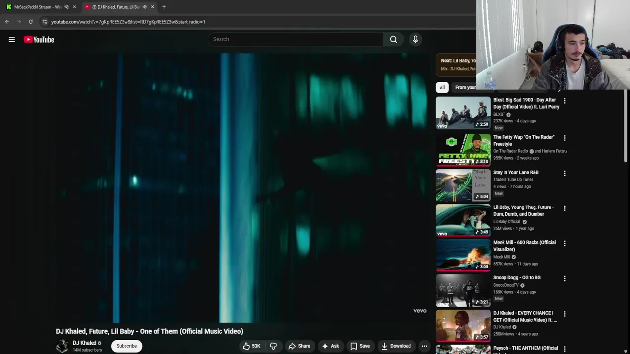This screenshot has height=354, width=630.
Task: Open Fetty Wap On The Radar thumbnail
Action: (463, 149)
